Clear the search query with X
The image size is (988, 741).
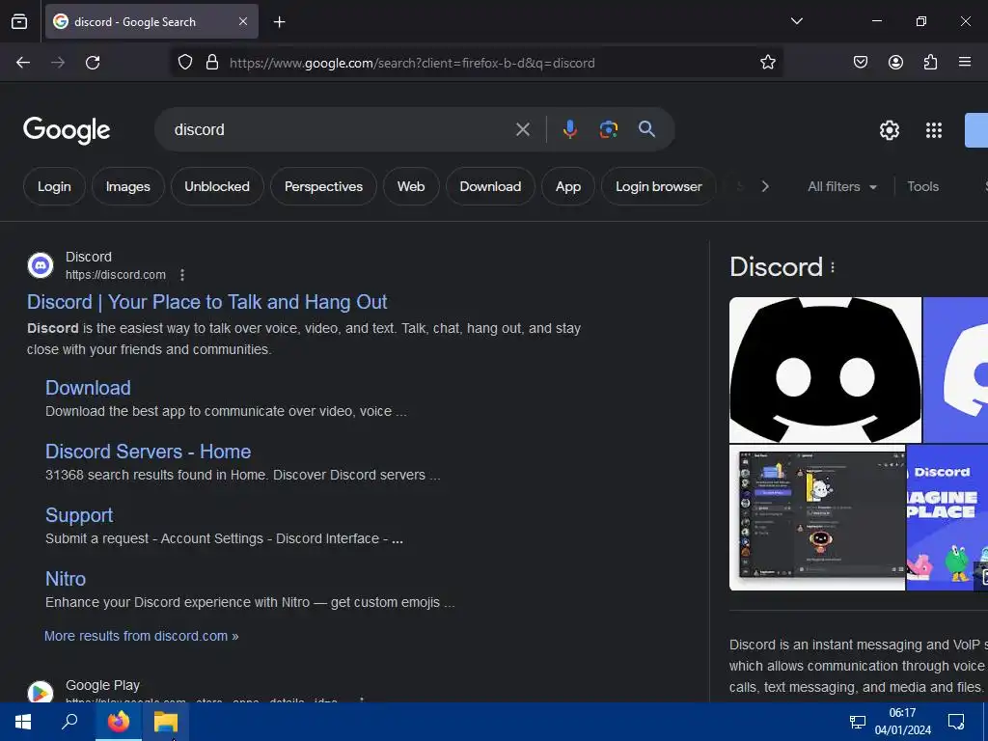(522, 129)
